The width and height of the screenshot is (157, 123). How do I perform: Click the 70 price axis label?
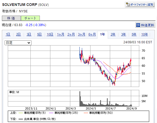(x=143, y=51)
